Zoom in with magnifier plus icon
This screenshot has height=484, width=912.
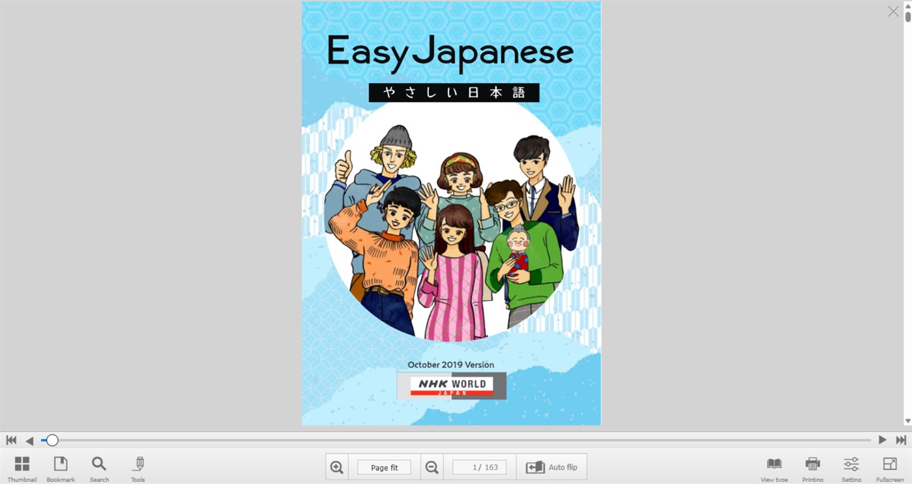[x=337, y=467]
